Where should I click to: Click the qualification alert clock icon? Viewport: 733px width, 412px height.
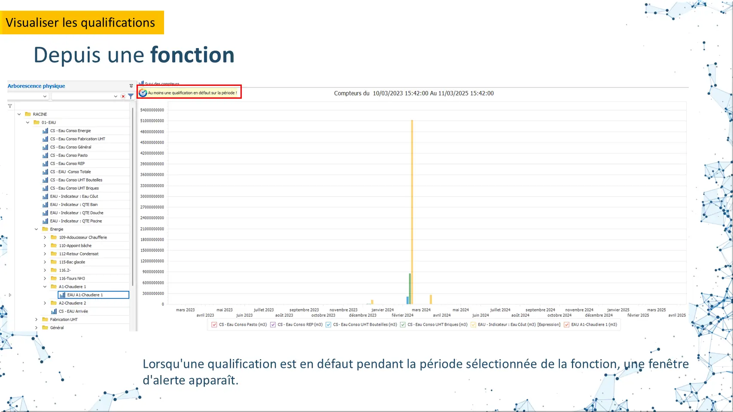(x=143, y=93)
